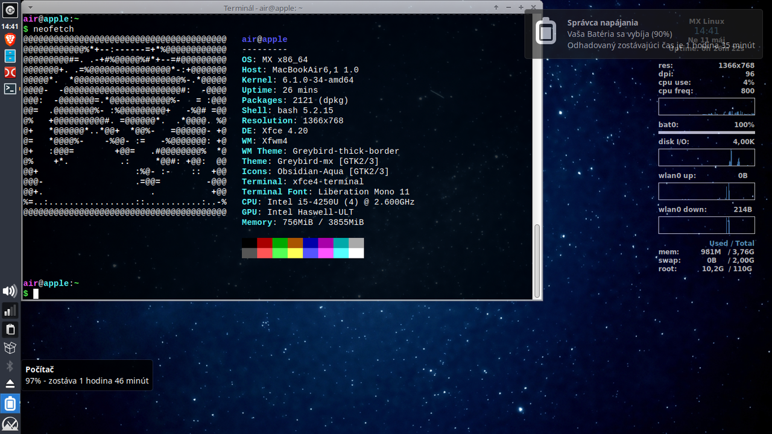Click the Conky disk I/O graph

706,157
